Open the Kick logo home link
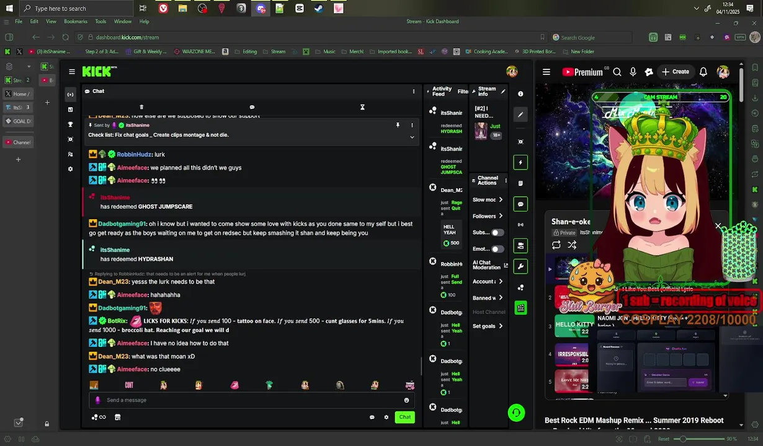The image size is (763, 446). point(99,72)
